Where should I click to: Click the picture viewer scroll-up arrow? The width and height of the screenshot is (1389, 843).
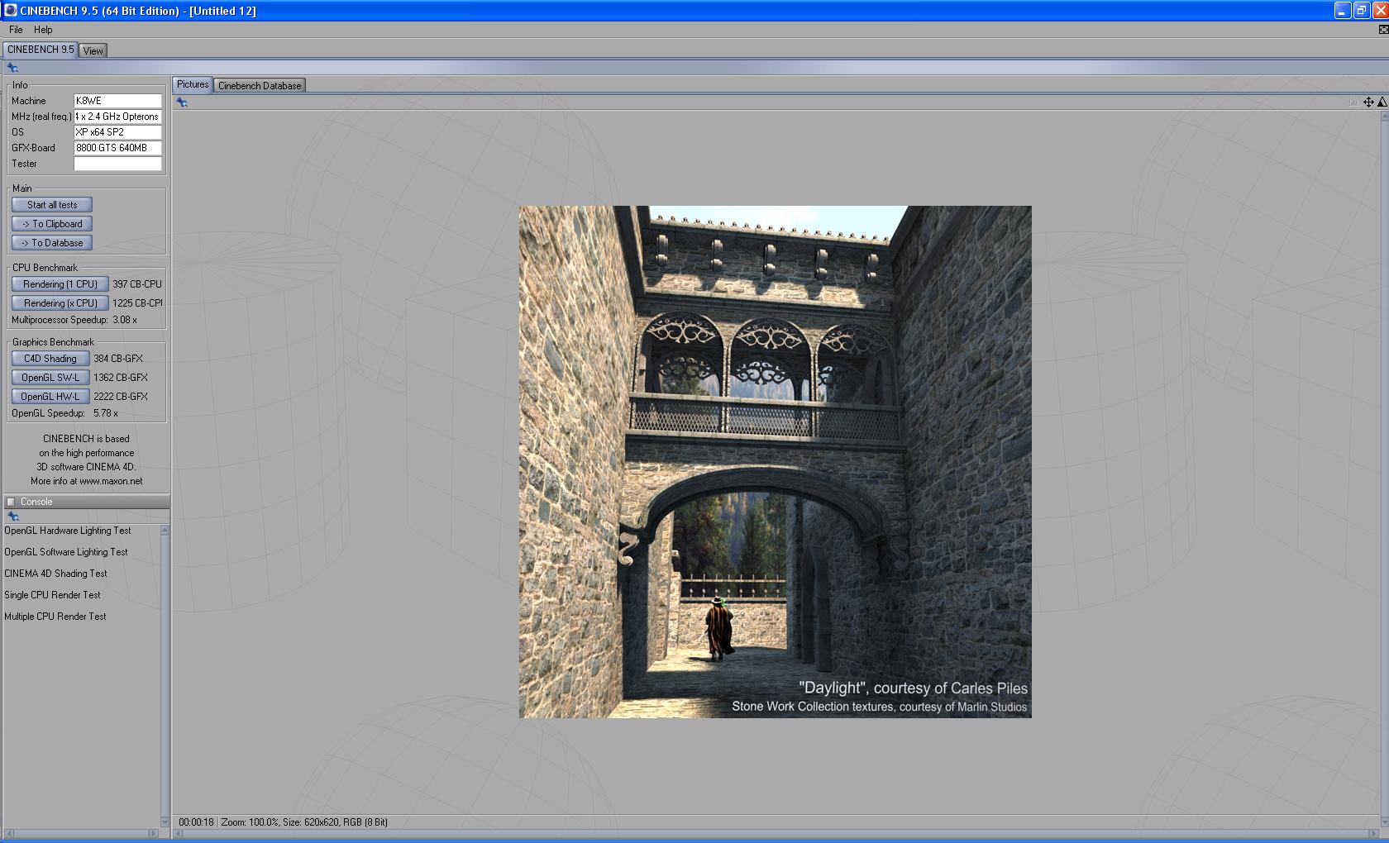(x=1384, y=117)
